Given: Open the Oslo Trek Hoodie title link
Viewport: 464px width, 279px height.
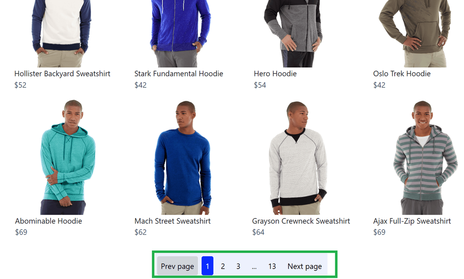Looking at the screenshot, I should click(x=402, y=74).
